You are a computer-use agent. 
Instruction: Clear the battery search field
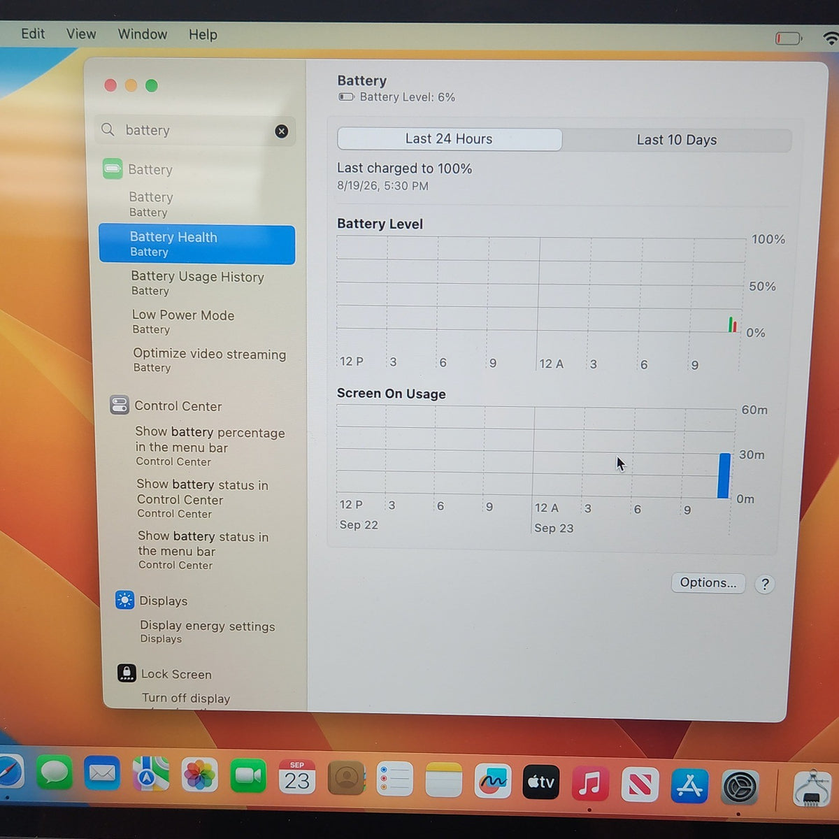coord(281,131)
